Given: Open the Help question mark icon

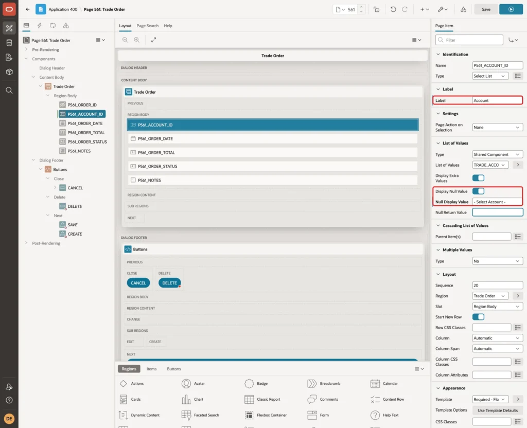Looking at the screenshot, I should pos(9,400).
